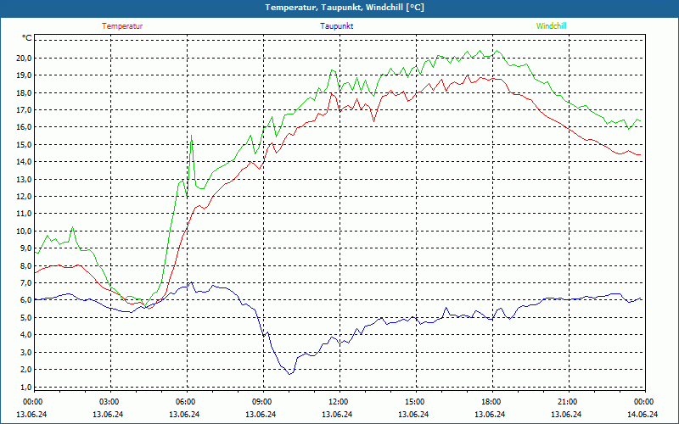679x424 pixels.
Task: Click the '13.06.24' date under 09:00
Action: tap(261, 414)
